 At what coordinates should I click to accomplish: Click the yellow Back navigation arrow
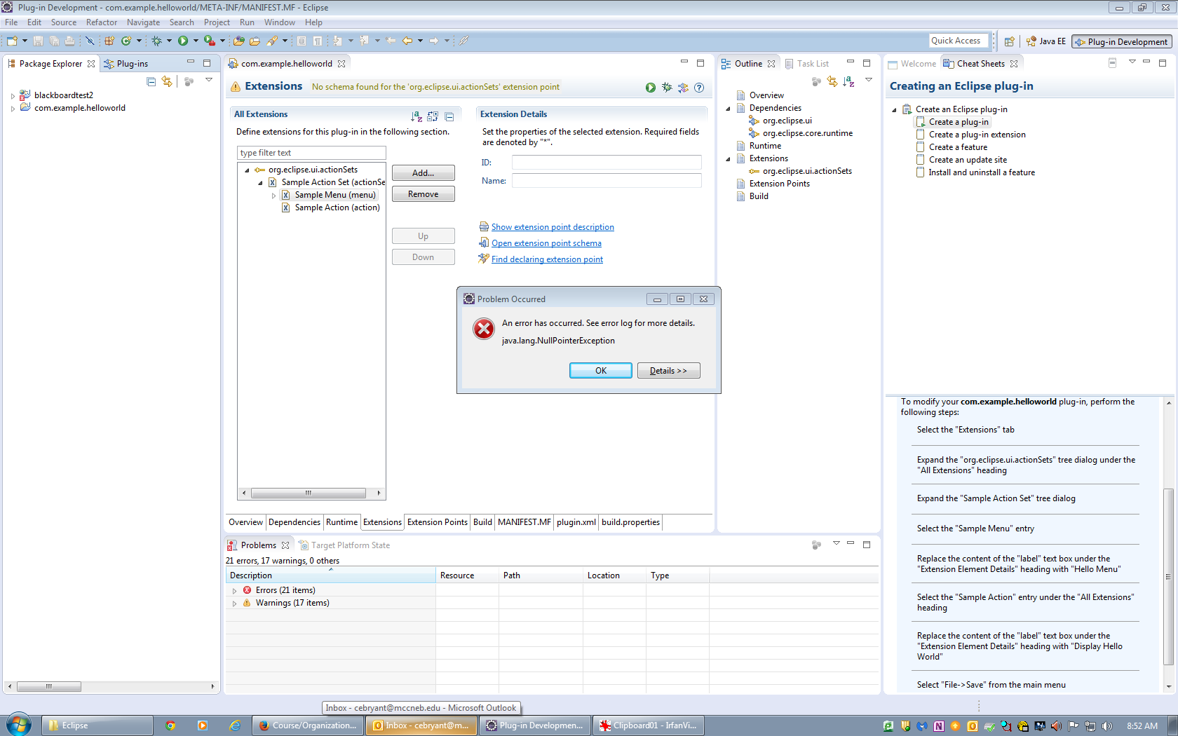point(407,41)
